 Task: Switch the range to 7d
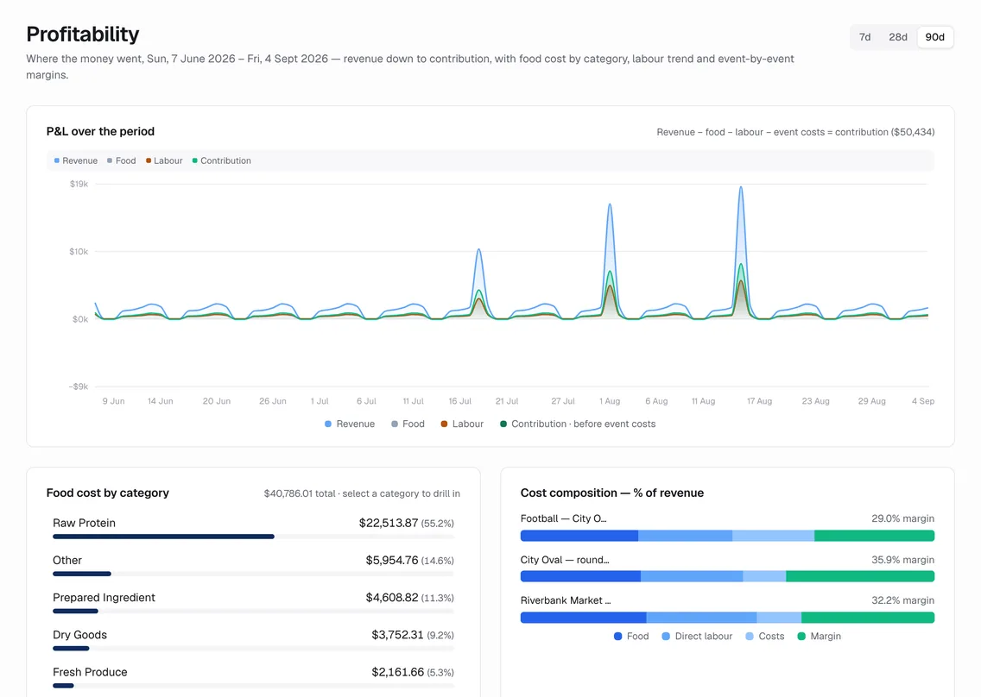pos(864,37)
